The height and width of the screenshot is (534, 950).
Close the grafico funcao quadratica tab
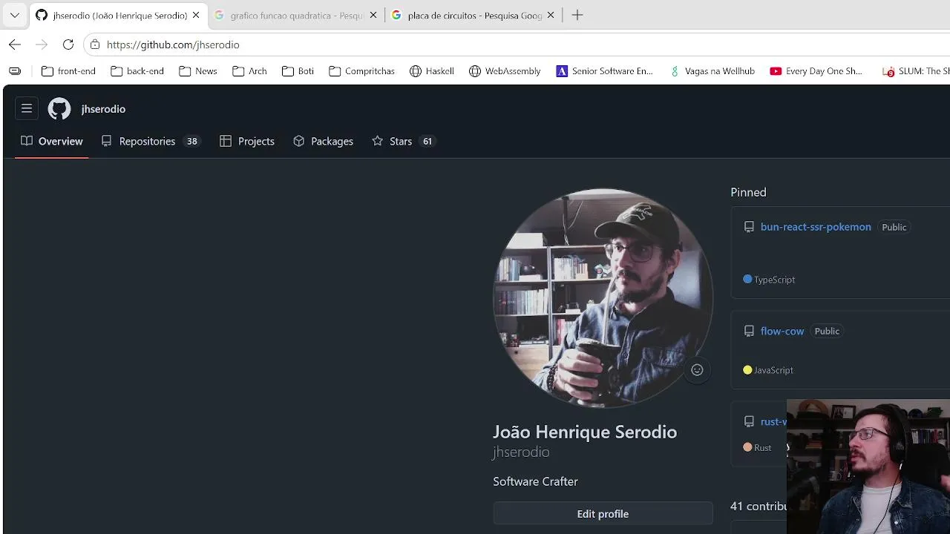pos(373,15)
